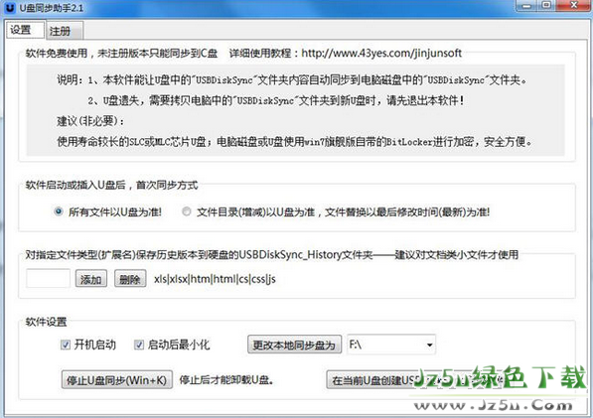Click the 删除 button
This screenshot has height=418, width=593.
(130, 279)
